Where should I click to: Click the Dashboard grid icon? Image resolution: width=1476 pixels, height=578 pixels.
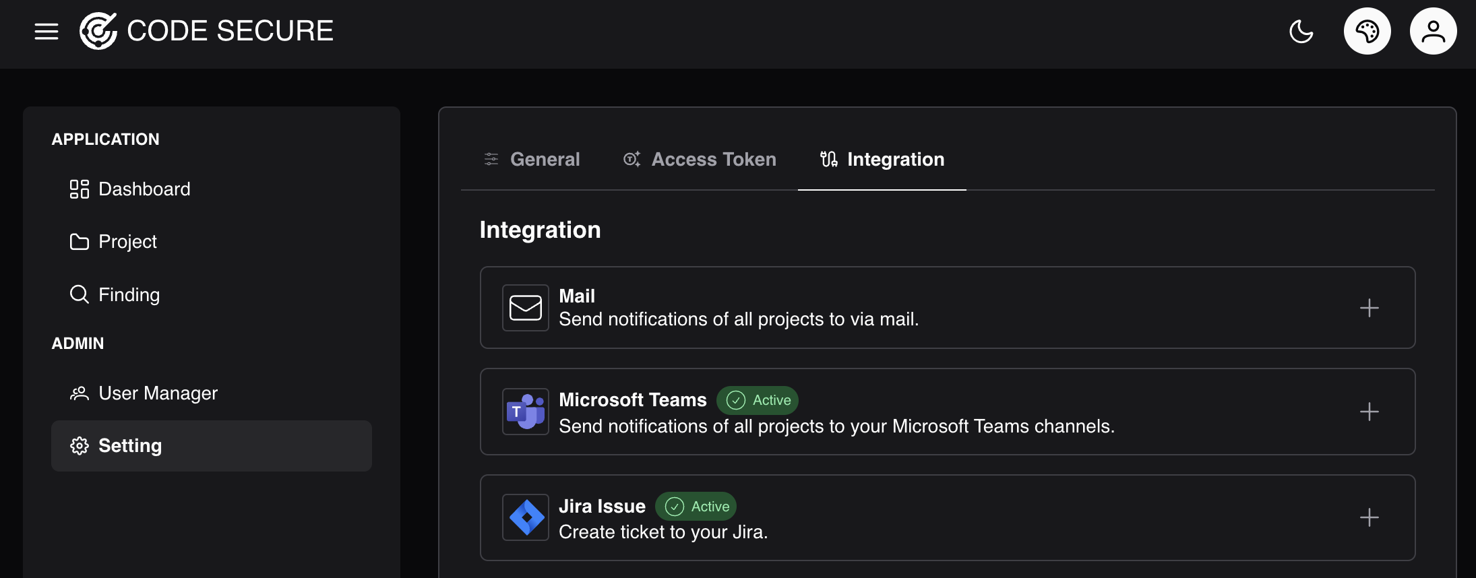[x=80, y=189]
